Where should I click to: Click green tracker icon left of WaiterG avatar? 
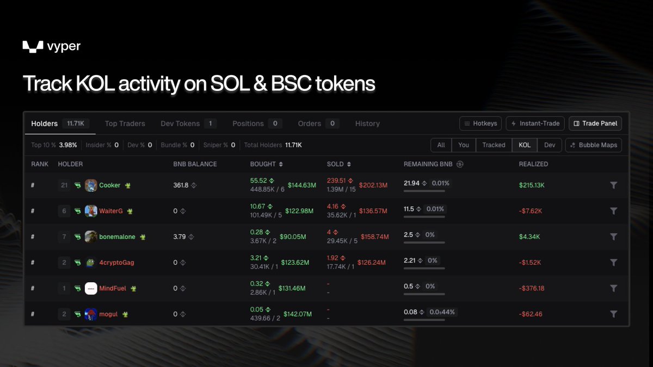[78, 211]
